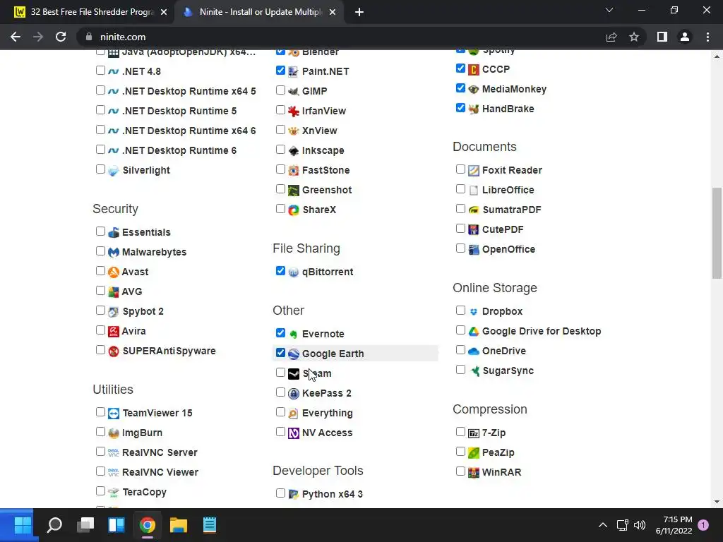
Task: Click the qBittorrent icon
Action: [293, 272]
